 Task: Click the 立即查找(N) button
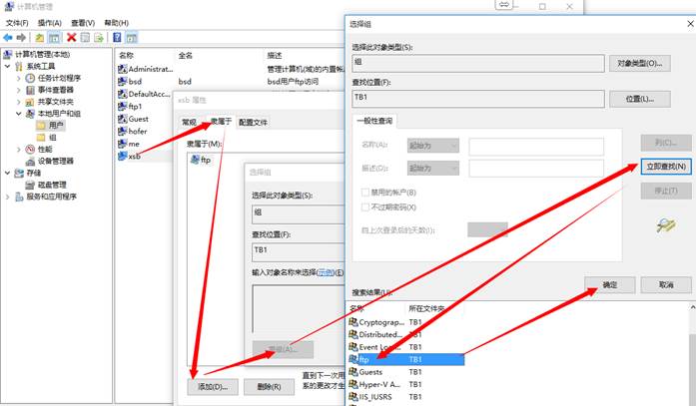coord(666,167)
